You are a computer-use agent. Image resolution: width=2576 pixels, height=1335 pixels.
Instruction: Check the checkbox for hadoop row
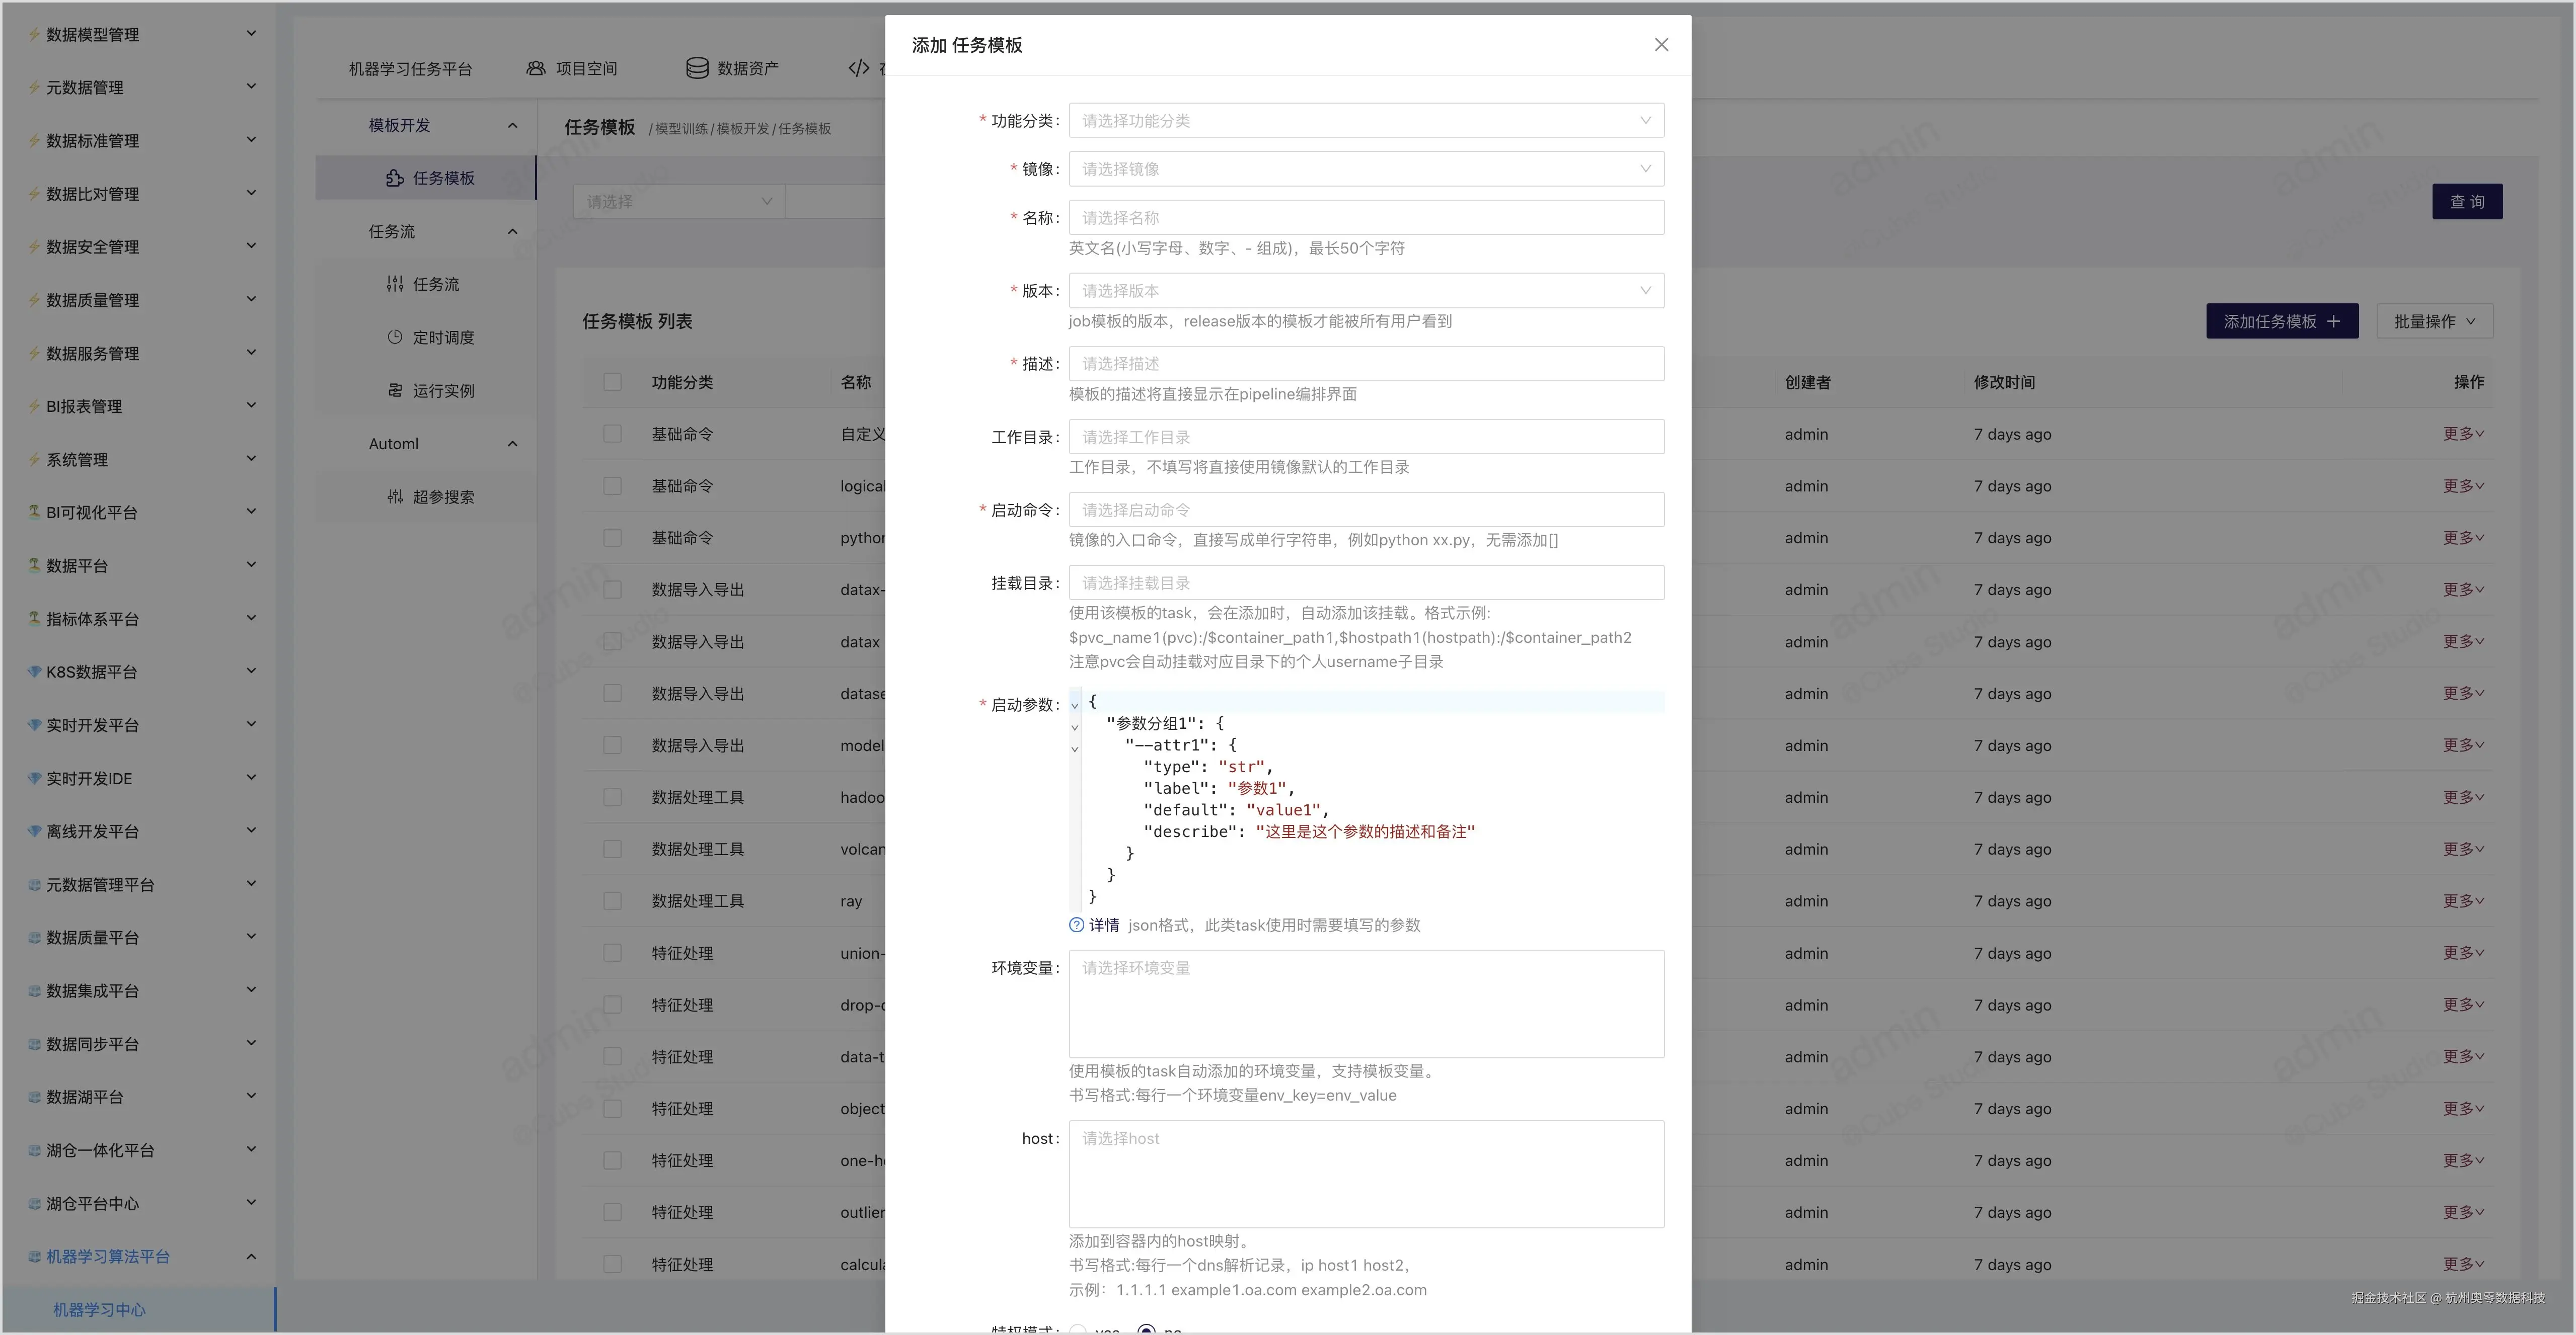tap(613, 797)
